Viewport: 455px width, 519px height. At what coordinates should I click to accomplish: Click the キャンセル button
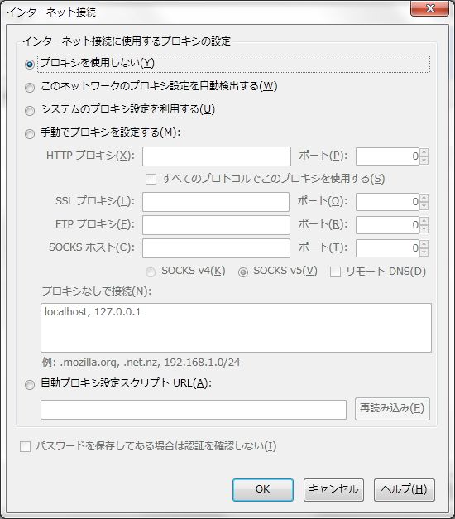[333, 489]
